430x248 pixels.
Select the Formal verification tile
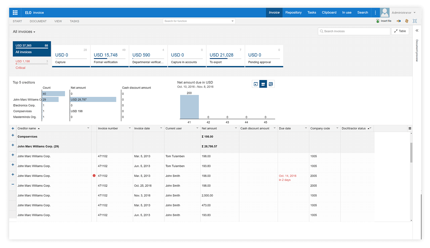110,56
